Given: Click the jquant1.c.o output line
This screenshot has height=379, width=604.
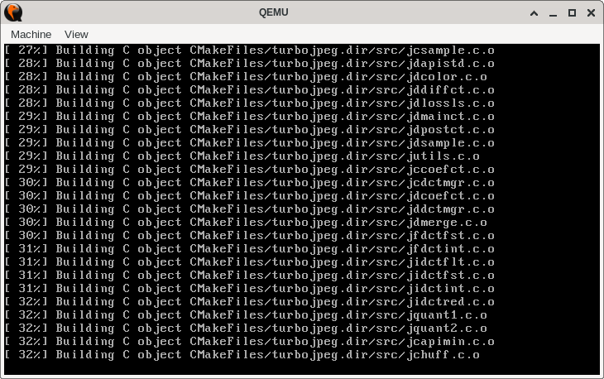Looking at the screenshot, I should (x=246, y=315).
